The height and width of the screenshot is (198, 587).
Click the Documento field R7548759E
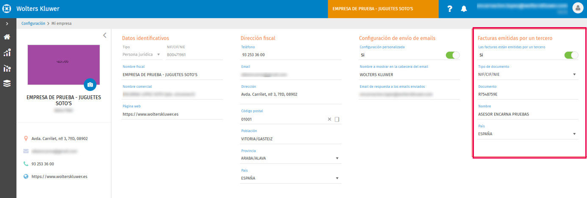(x=528, y=94)
